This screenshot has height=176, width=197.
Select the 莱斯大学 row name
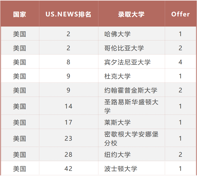pos(118,122)
